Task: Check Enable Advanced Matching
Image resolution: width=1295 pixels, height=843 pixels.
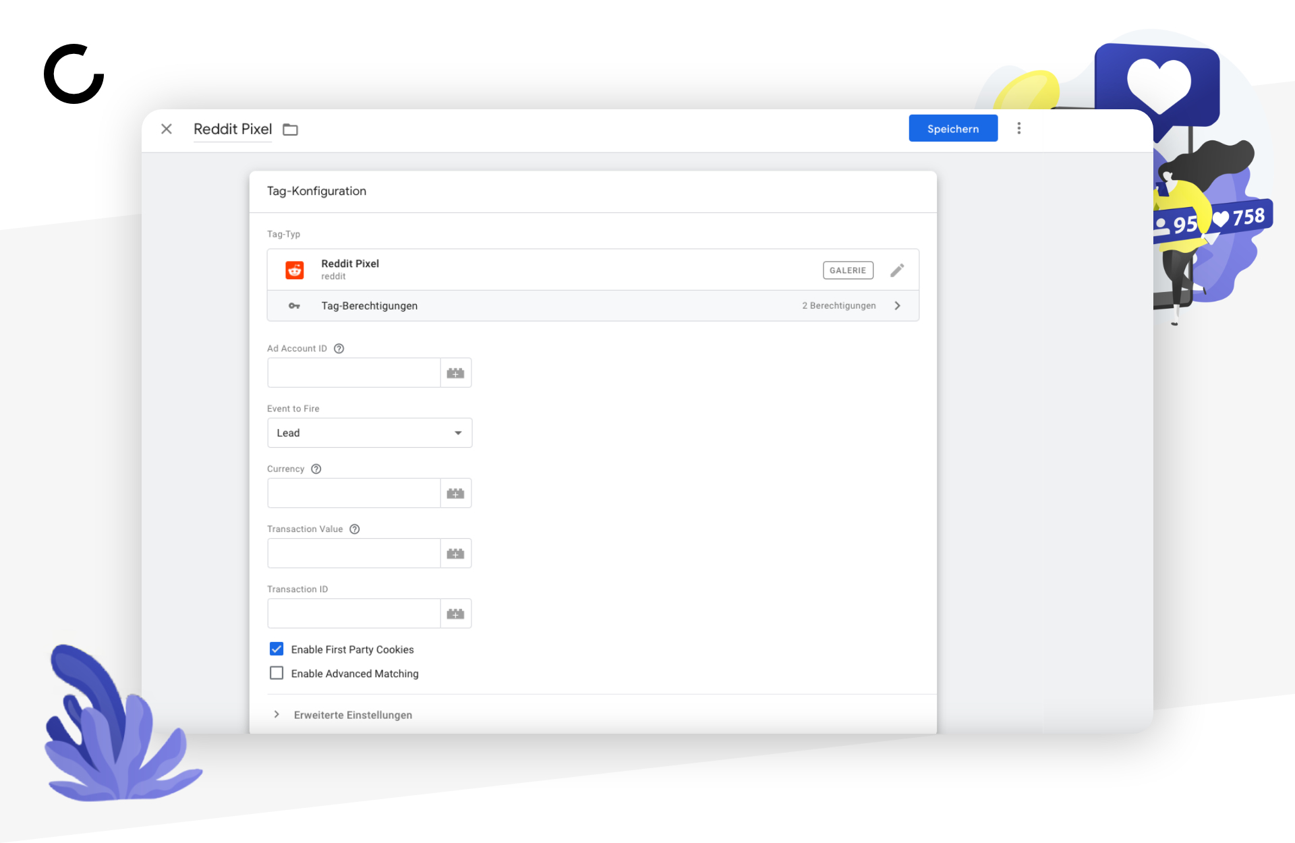Action: 277,673
